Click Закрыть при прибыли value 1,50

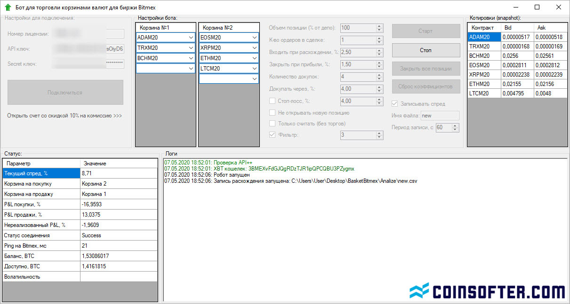point(362,64)
